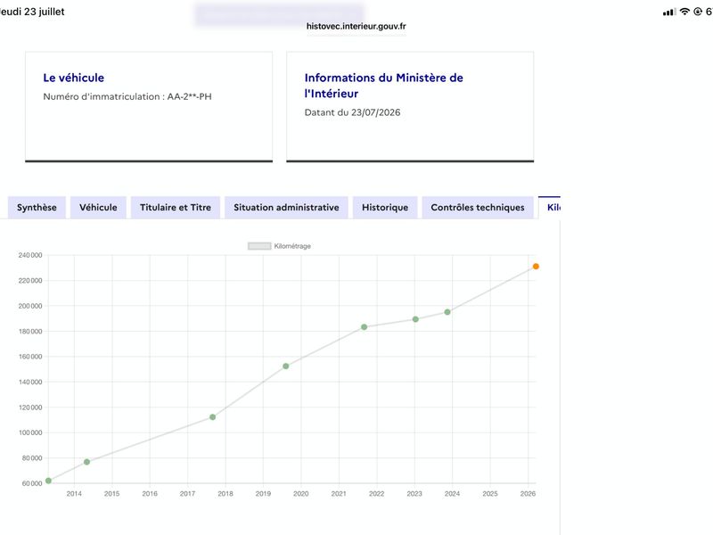Image resolution: width=713 pixels, height=535 pixels.
Task: Click the 2014 x-axis label
Action: [74, 494]
